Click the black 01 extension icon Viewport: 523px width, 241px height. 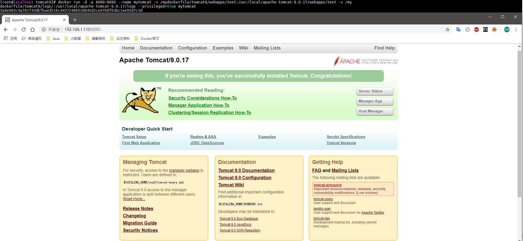click(x=485, y=29)
